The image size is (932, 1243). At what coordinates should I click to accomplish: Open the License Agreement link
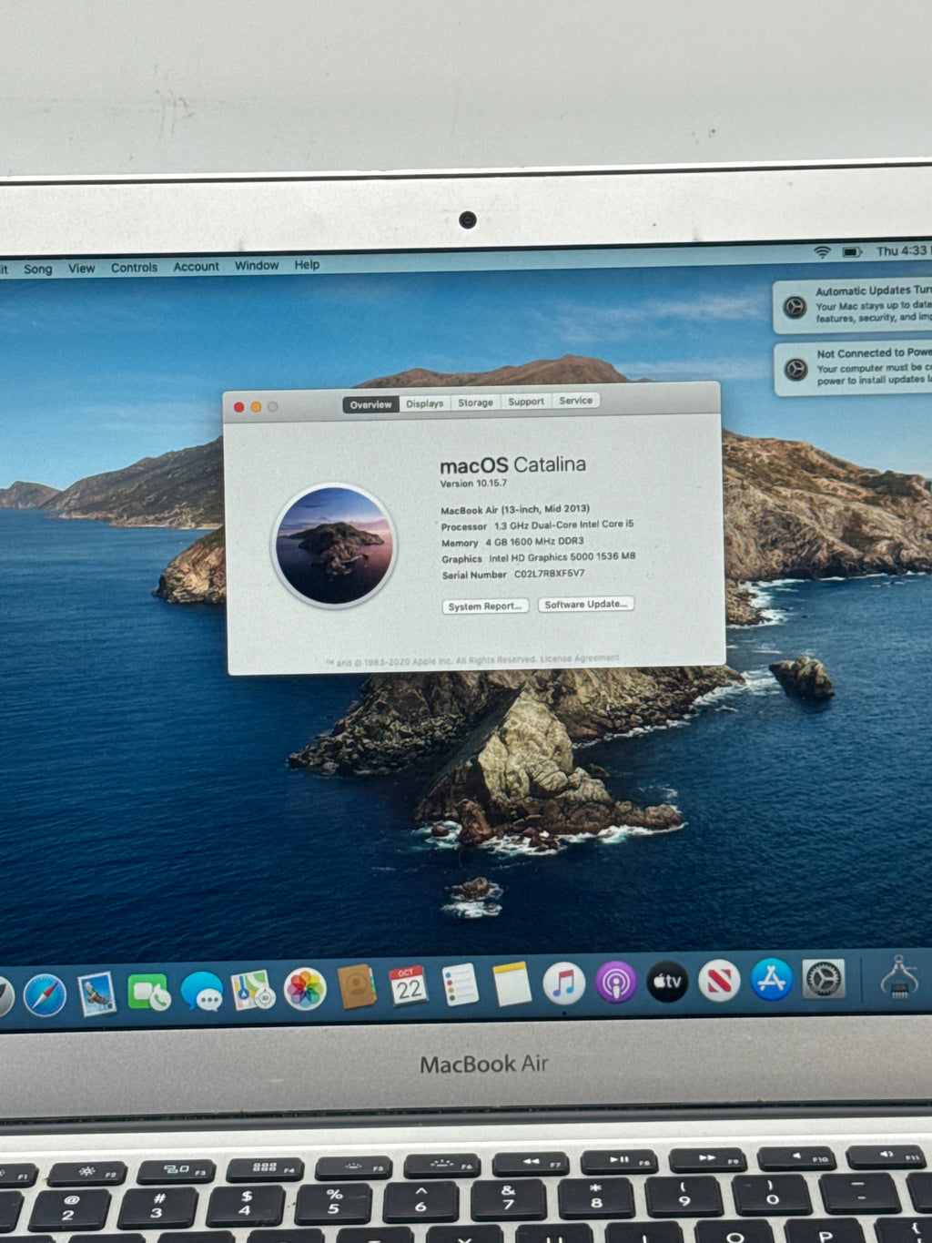580,657
